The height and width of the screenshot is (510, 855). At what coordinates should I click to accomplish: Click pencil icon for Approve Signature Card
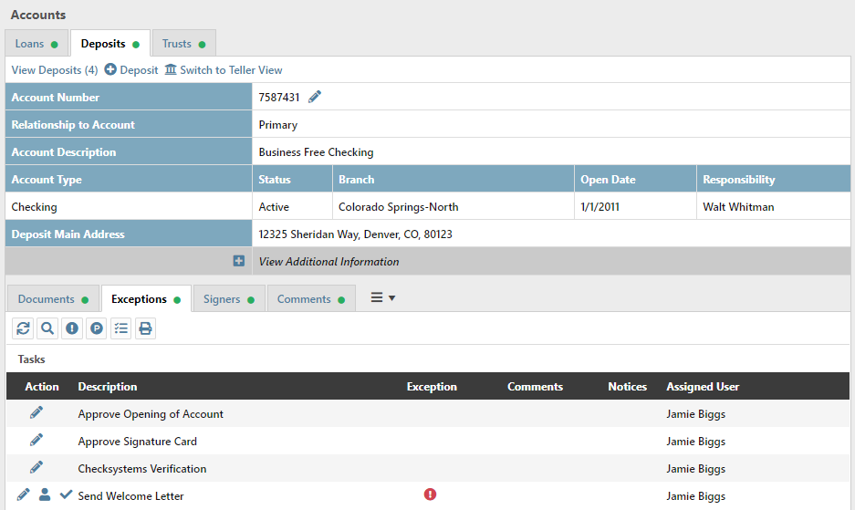click(x=36, y=441)
